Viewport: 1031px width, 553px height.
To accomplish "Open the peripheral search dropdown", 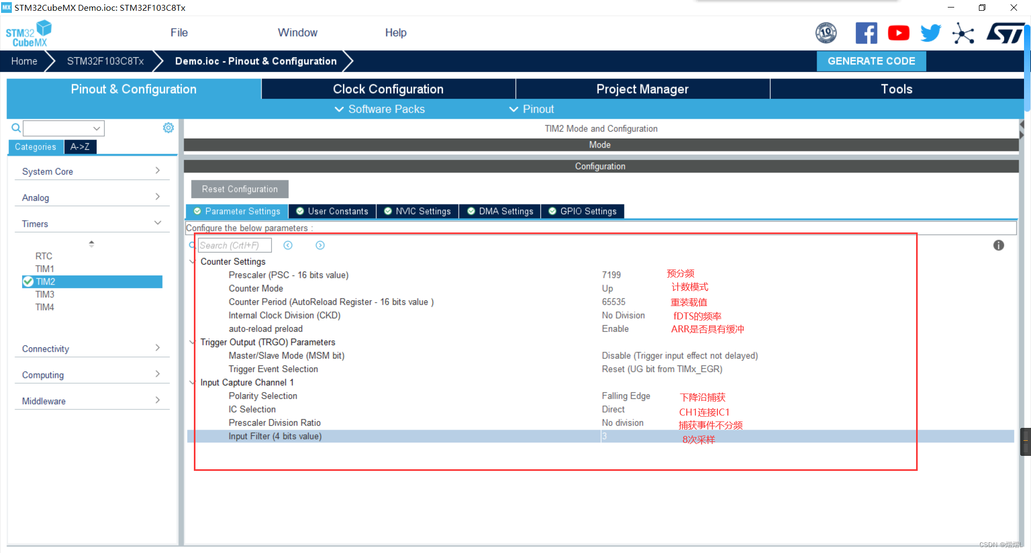I will pyautogui.click(x=97, y=128).
